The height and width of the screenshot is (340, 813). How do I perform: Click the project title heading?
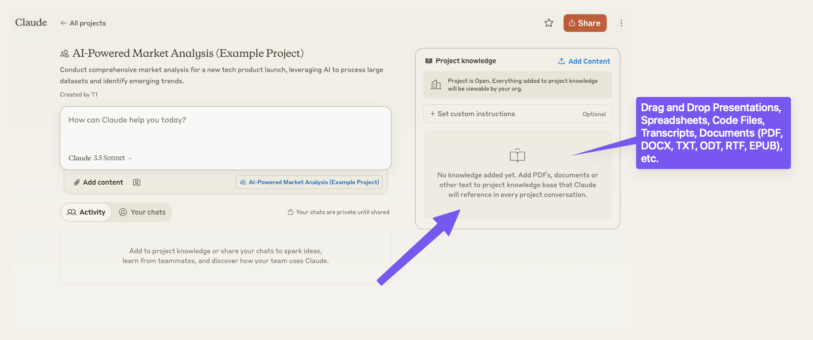pyautogui.click(x=188, y=53)
